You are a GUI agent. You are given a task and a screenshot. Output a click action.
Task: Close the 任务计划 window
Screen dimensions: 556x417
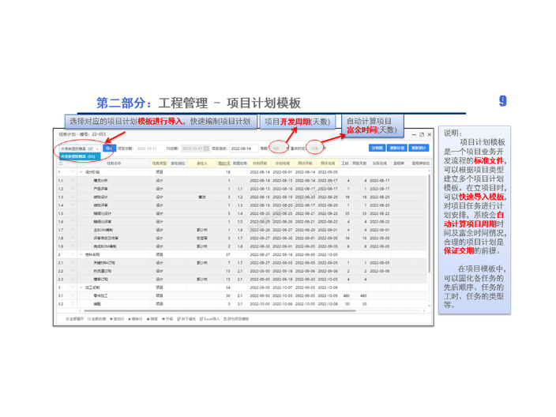pos(429,135)
